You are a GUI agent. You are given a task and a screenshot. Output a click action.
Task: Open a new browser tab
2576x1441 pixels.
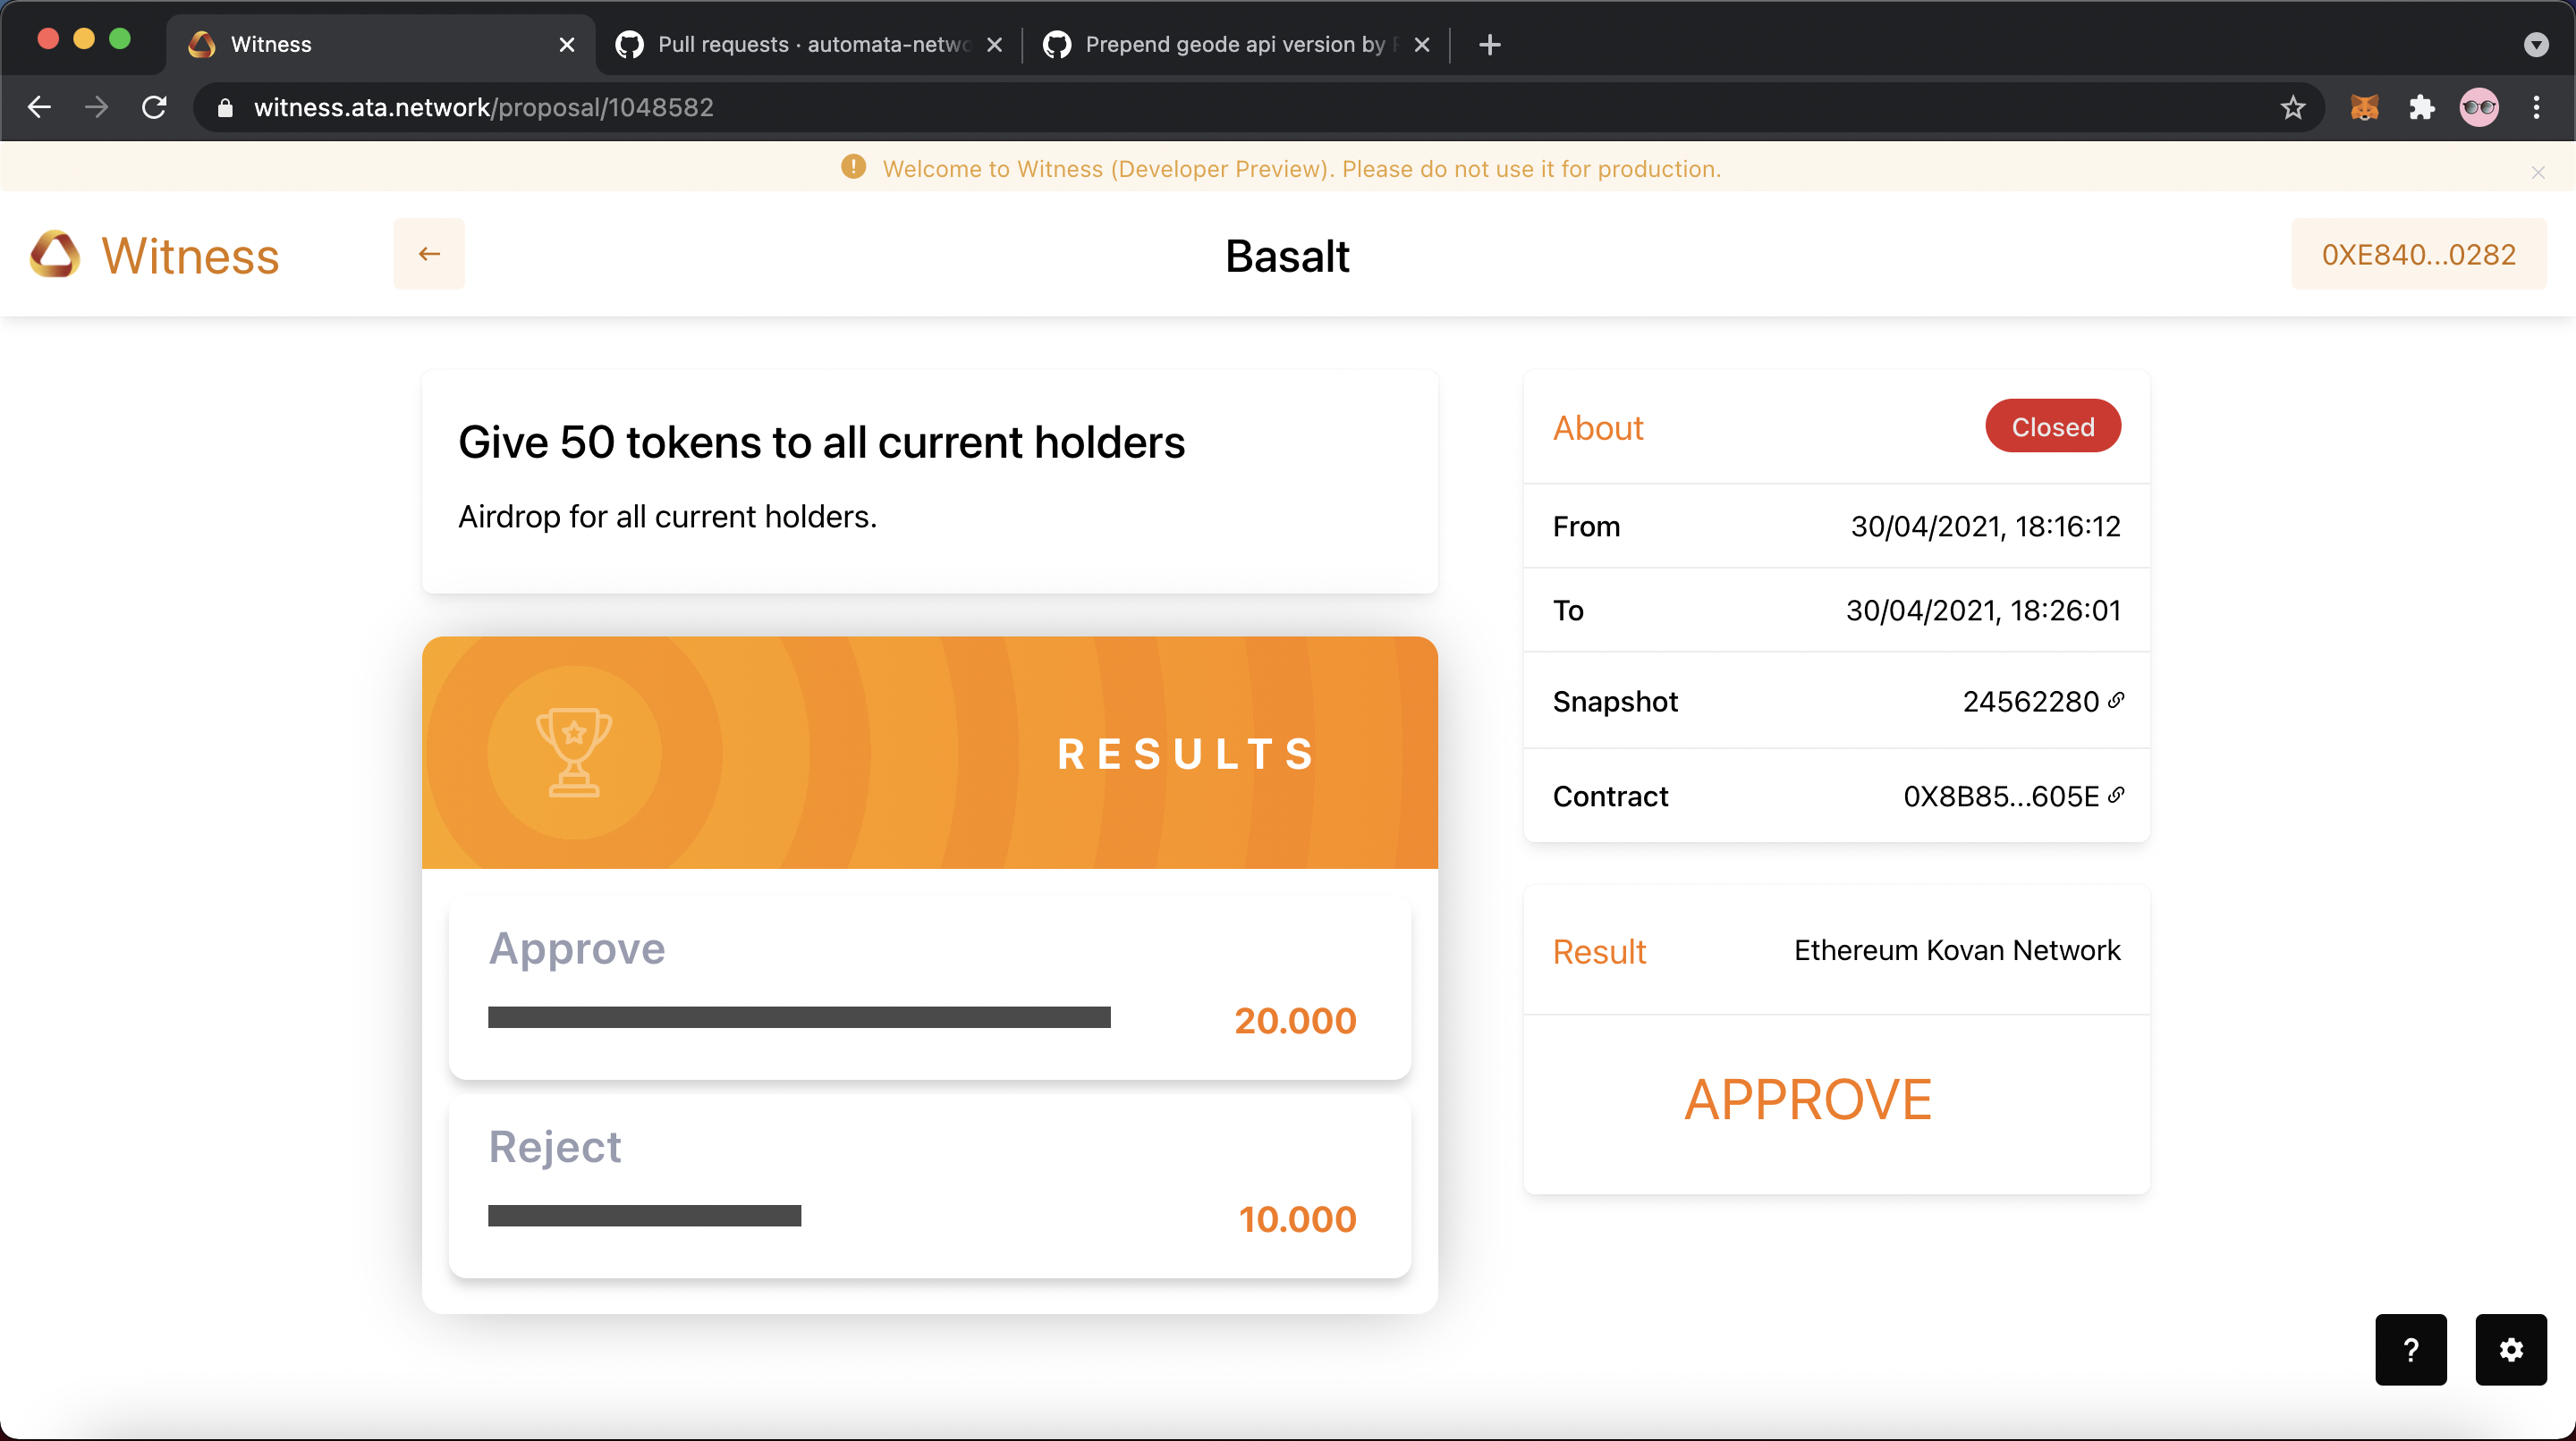tap(1490, 44)
